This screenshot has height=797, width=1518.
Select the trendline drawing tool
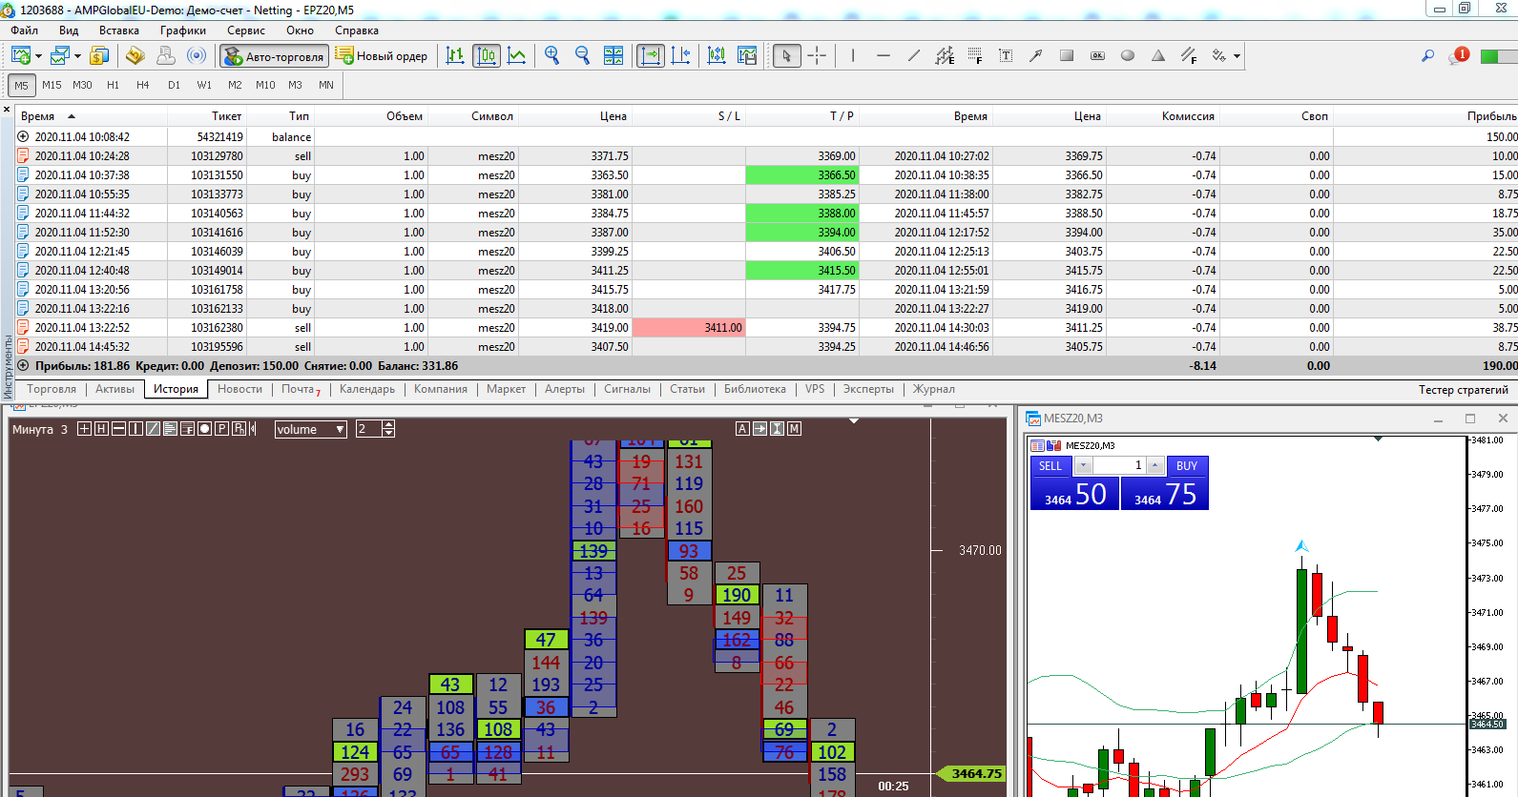(x=914, y=56)
